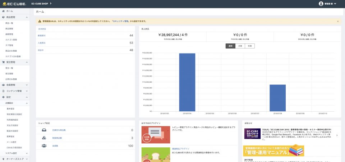Click the 会員数 people icon
This screenshot has width=345, height=162.
(x=44, y=146)
